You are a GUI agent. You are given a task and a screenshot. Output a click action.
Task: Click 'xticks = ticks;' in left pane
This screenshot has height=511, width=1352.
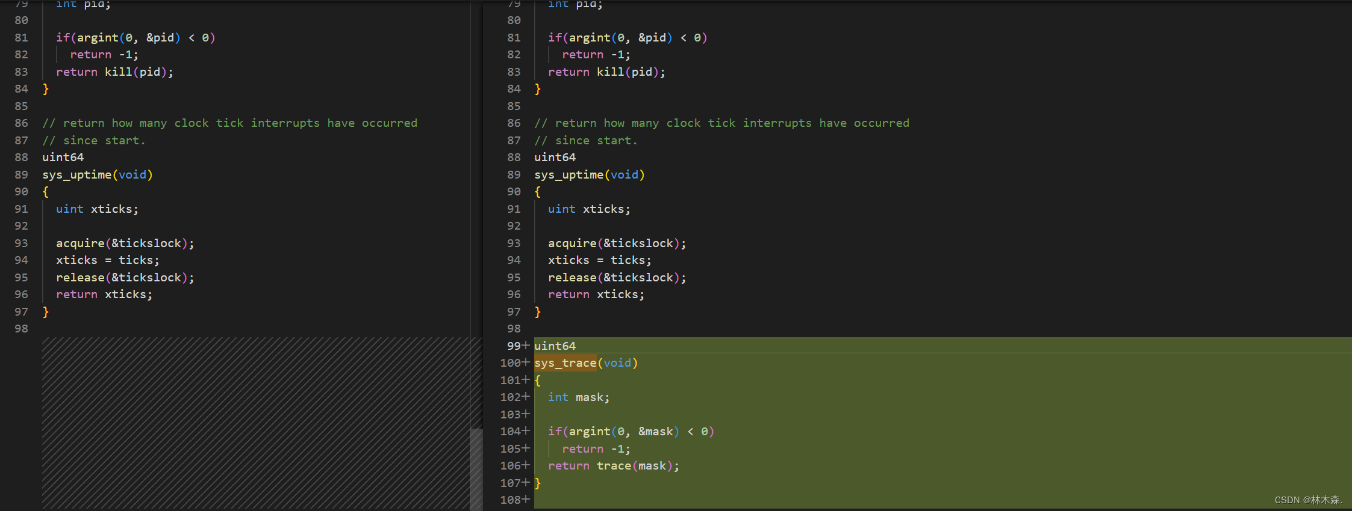(108, 260)
